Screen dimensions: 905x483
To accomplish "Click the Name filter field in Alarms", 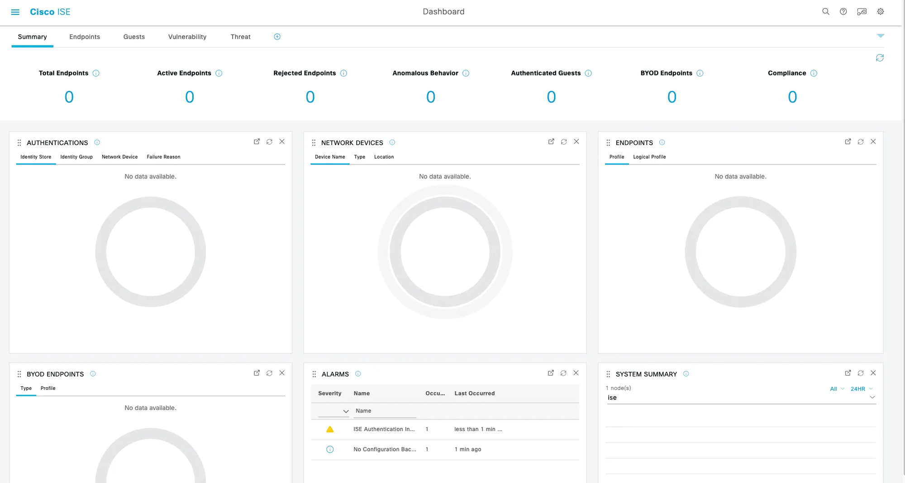I will point(384,411).
